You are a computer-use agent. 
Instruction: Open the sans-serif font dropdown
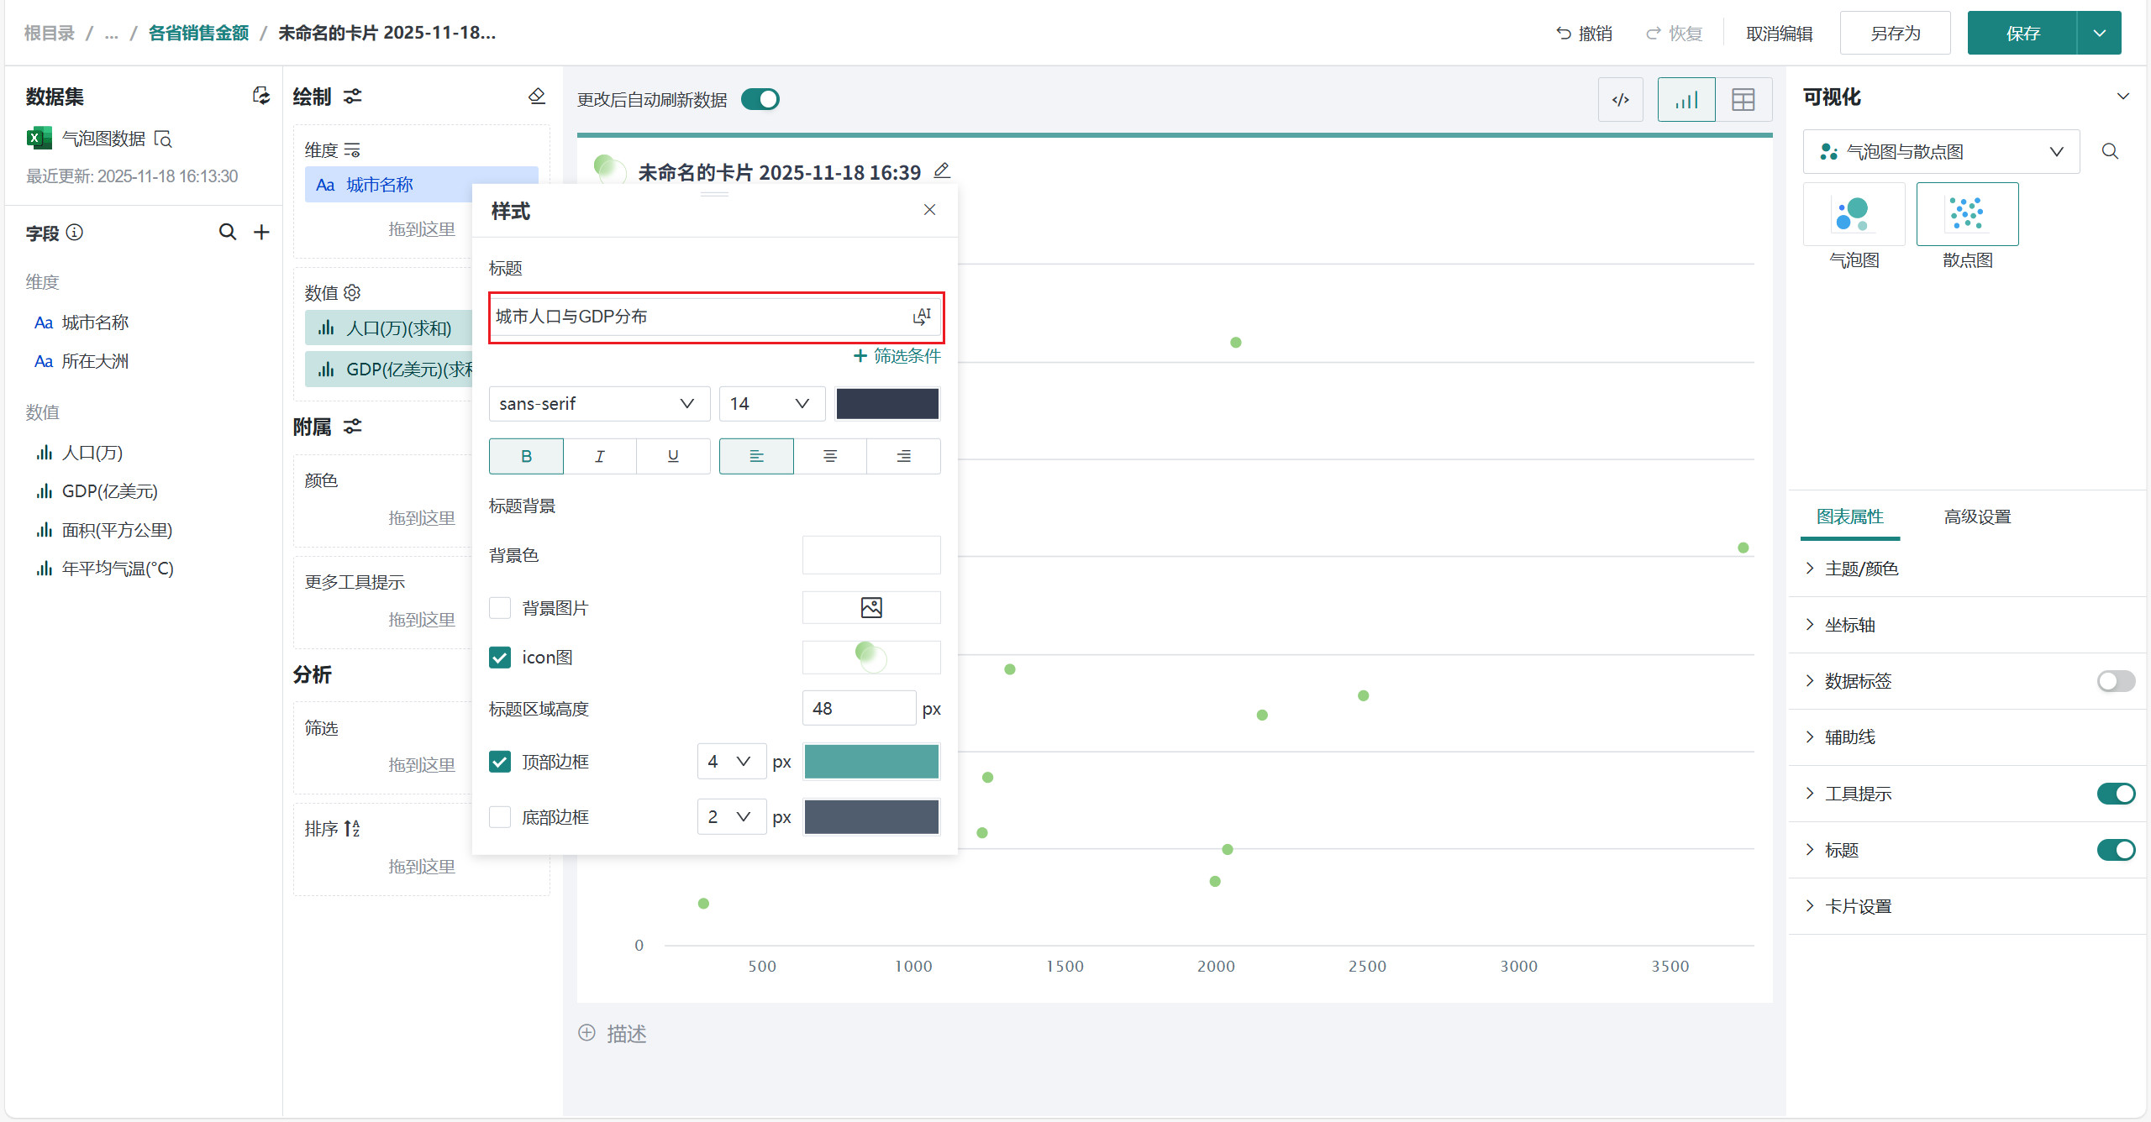pyautogui.click(x=598, y=404)
